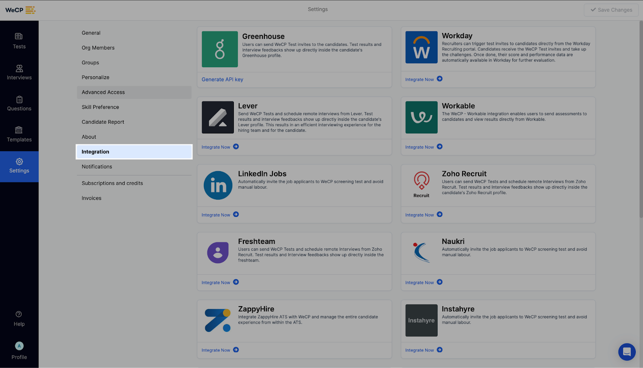Click Integrate Now text for LinkedIn Jobs
The image size is (643, 368).
pyautogui.click(x=216, y=215)
